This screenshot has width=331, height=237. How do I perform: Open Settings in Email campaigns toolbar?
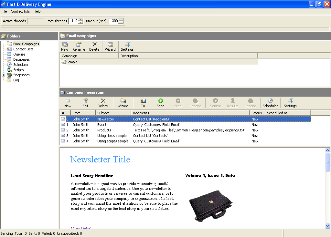127,46
